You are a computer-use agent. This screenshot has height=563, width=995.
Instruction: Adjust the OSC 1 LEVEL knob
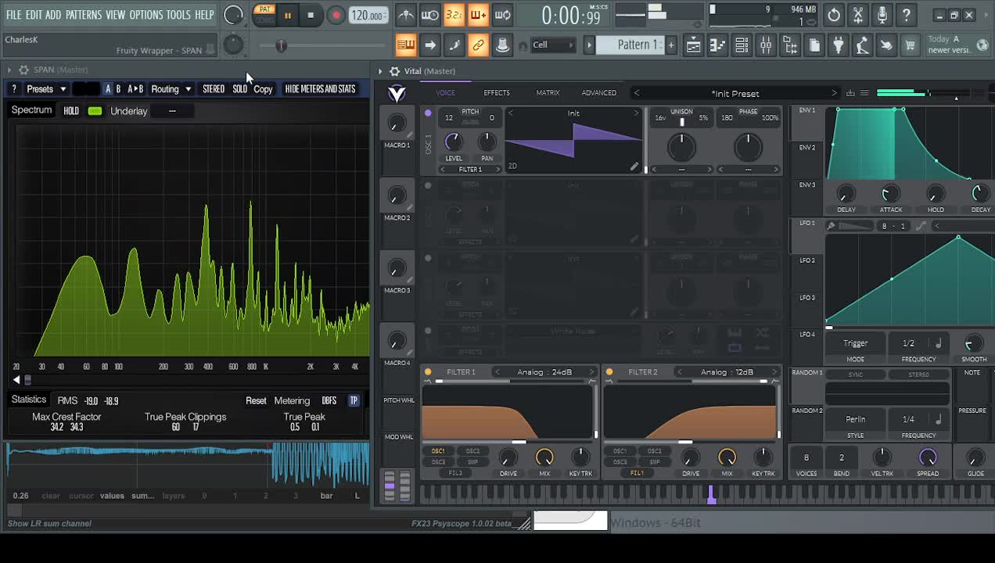[x=453, y=142]
